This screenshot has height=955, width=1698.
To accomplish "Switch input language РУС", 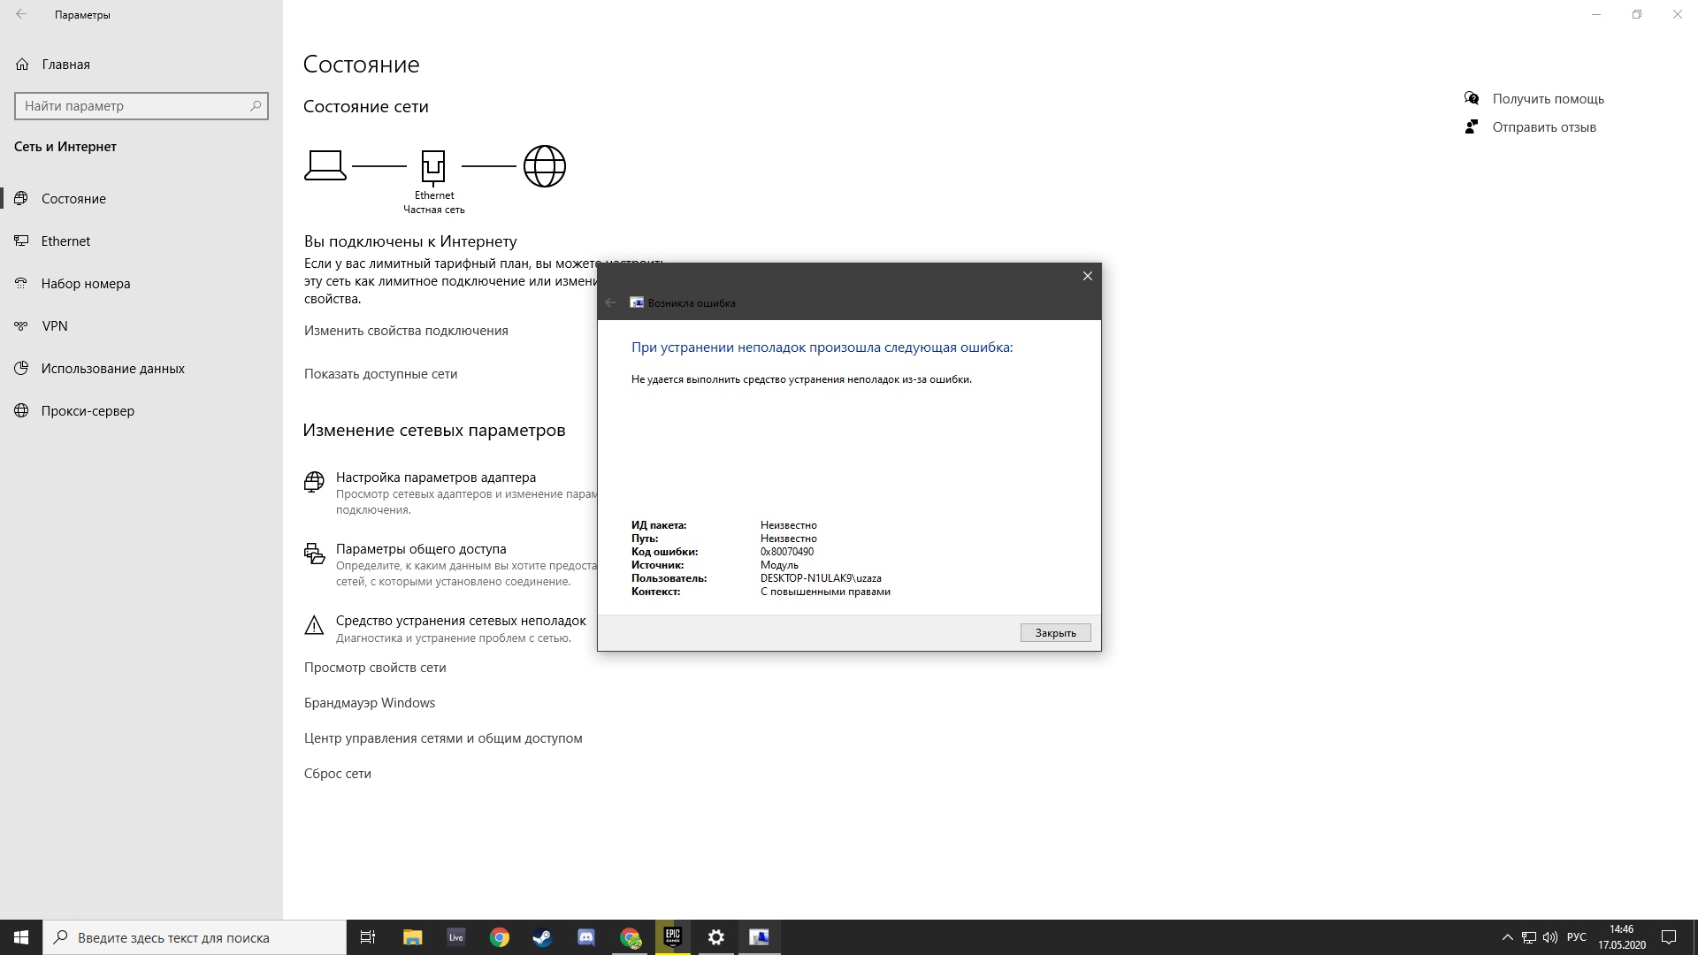I will pos(1577,937).
